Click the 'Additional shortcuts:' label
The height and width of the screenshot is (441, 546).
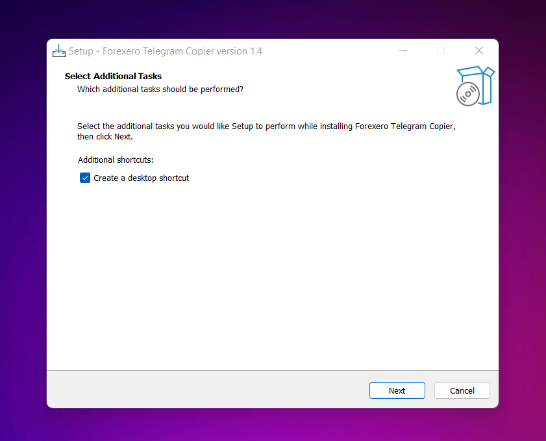click(116, 160)
